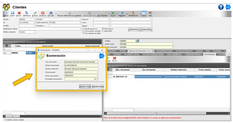233x123 pixels.
Task: Click left grid horizontal scrollbar thumb
Action: (x=13, y=116)
